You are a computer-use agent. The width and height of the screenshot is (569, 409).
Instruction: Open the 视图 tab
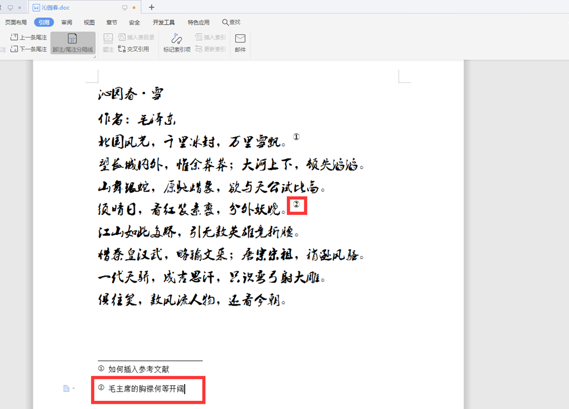point(89,23)
